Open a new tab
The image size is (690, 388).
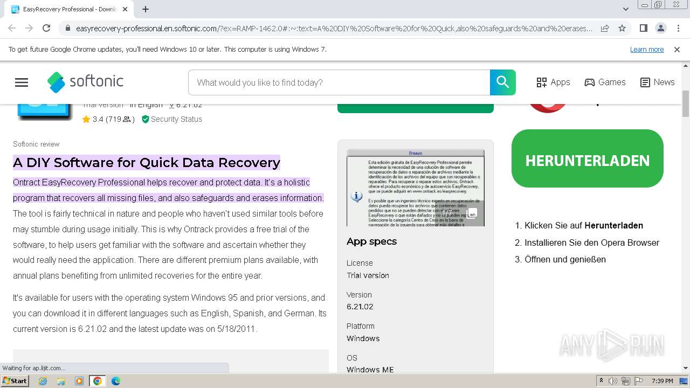[146, 9]
